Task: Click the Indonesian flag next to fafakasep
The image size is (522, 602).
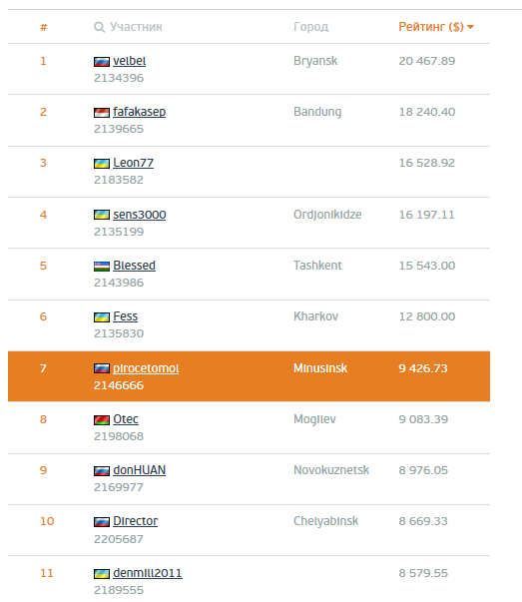Action: (102, 113)
